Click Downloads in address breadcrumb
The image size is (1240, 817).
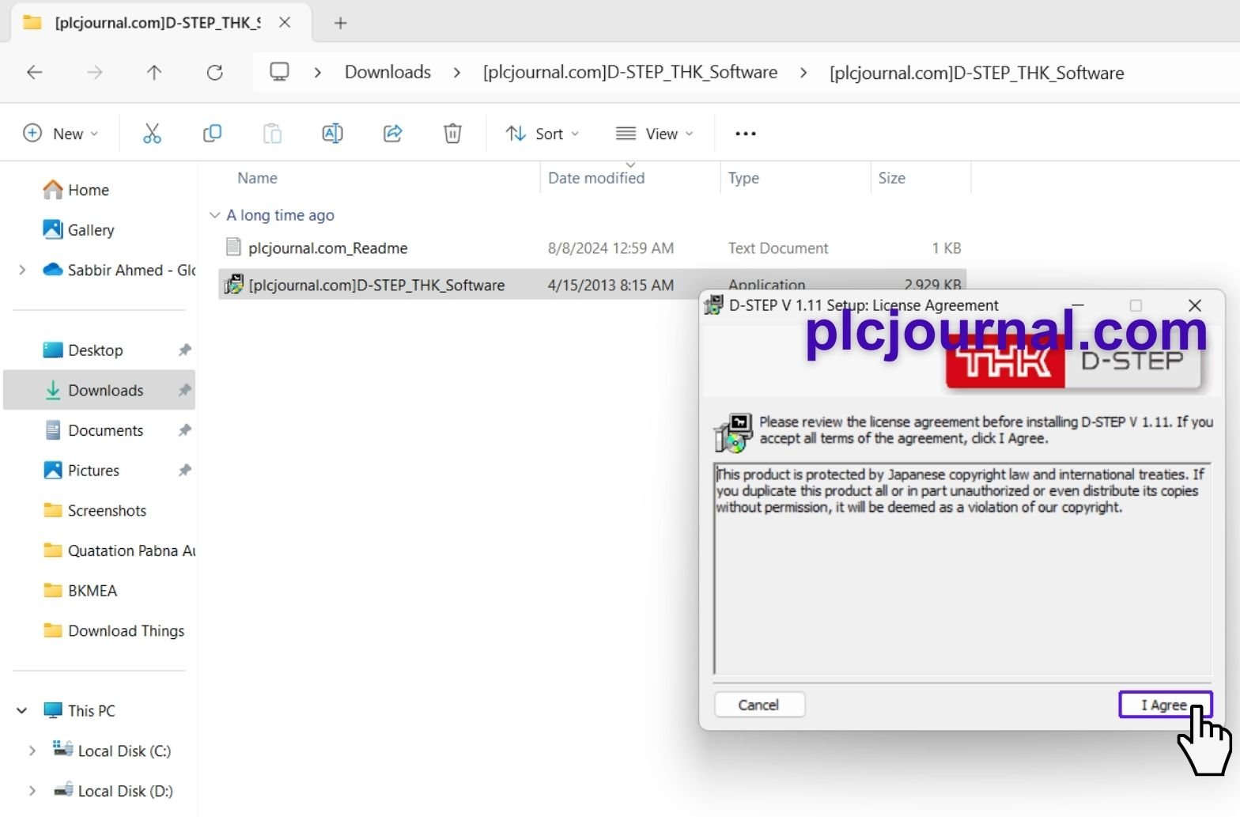coord(387,73)
